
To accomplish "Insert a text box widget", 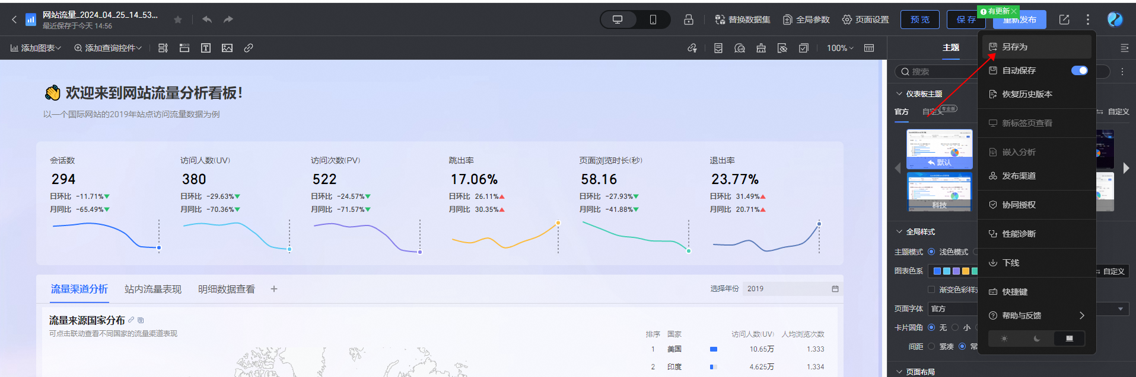I will (x=206, y=48).
